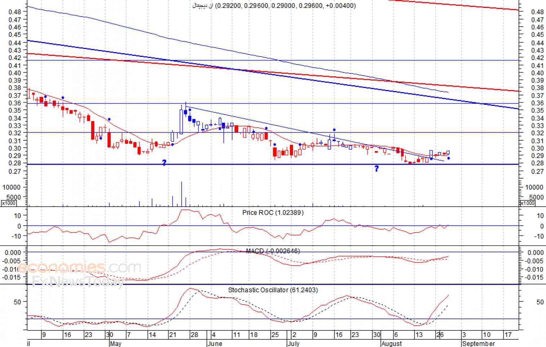Viewport: 546px width, 347px height.
Task: Click the date label 18 in June
Action: point(254,335)
